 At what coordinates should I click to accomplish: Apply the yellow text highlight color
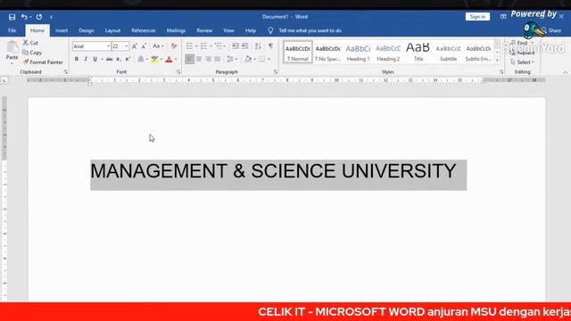click(154, 59)
